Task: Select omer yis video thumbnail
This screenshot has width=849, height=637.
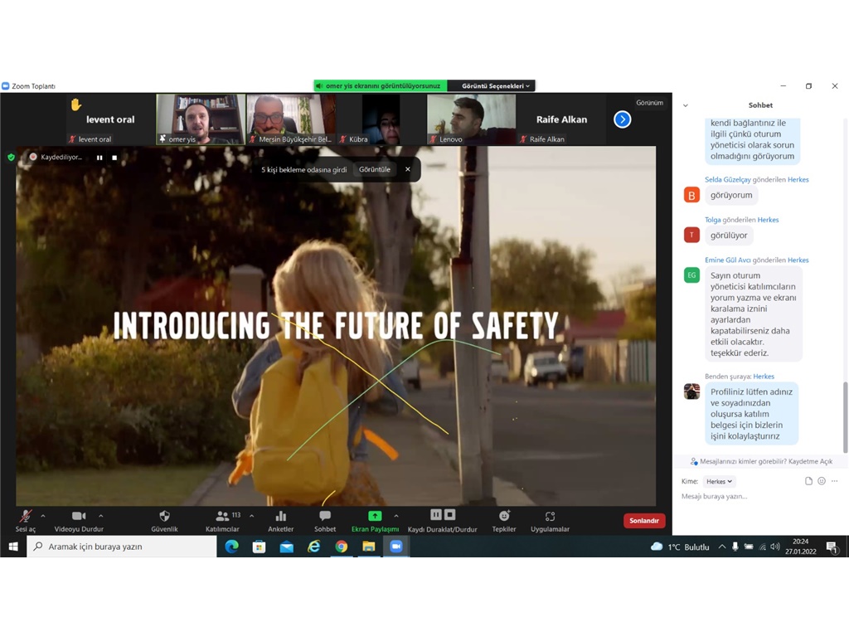Action: pos(201,119)
